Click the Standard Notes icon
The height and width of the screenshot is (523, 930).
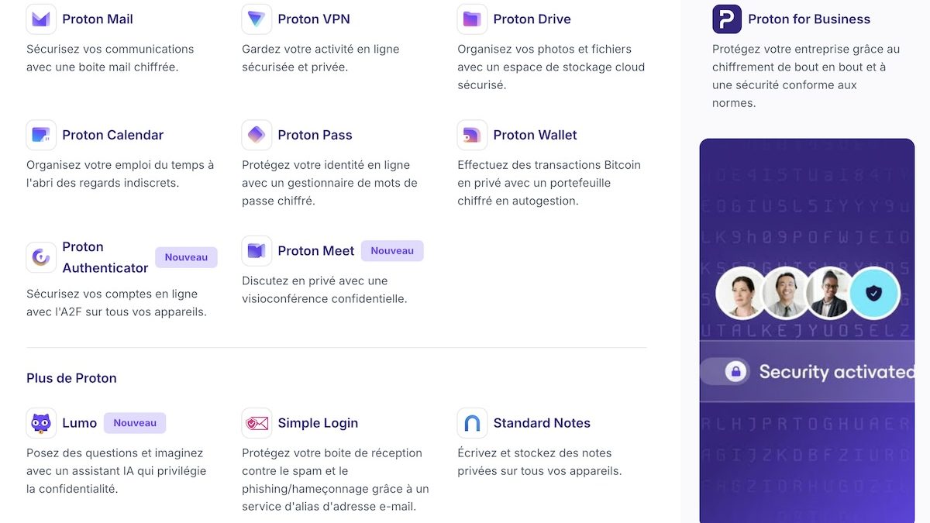(472, 423)
